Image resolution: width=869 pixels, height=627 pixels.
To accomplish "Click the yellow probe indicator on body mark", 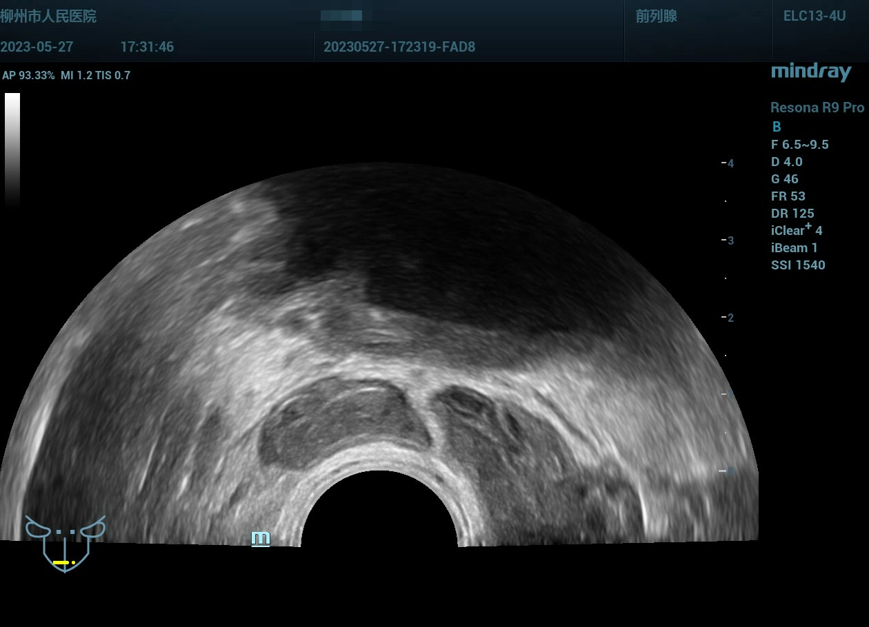I will coord(62,563).
